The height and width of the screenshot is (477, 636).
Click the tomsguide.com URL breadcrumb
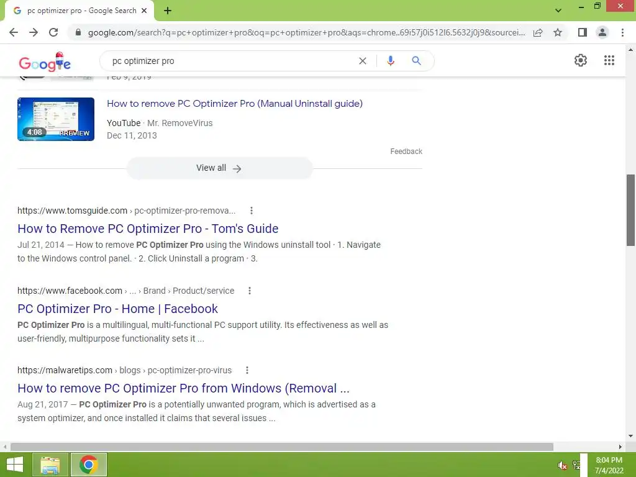[x=126, y=211]
